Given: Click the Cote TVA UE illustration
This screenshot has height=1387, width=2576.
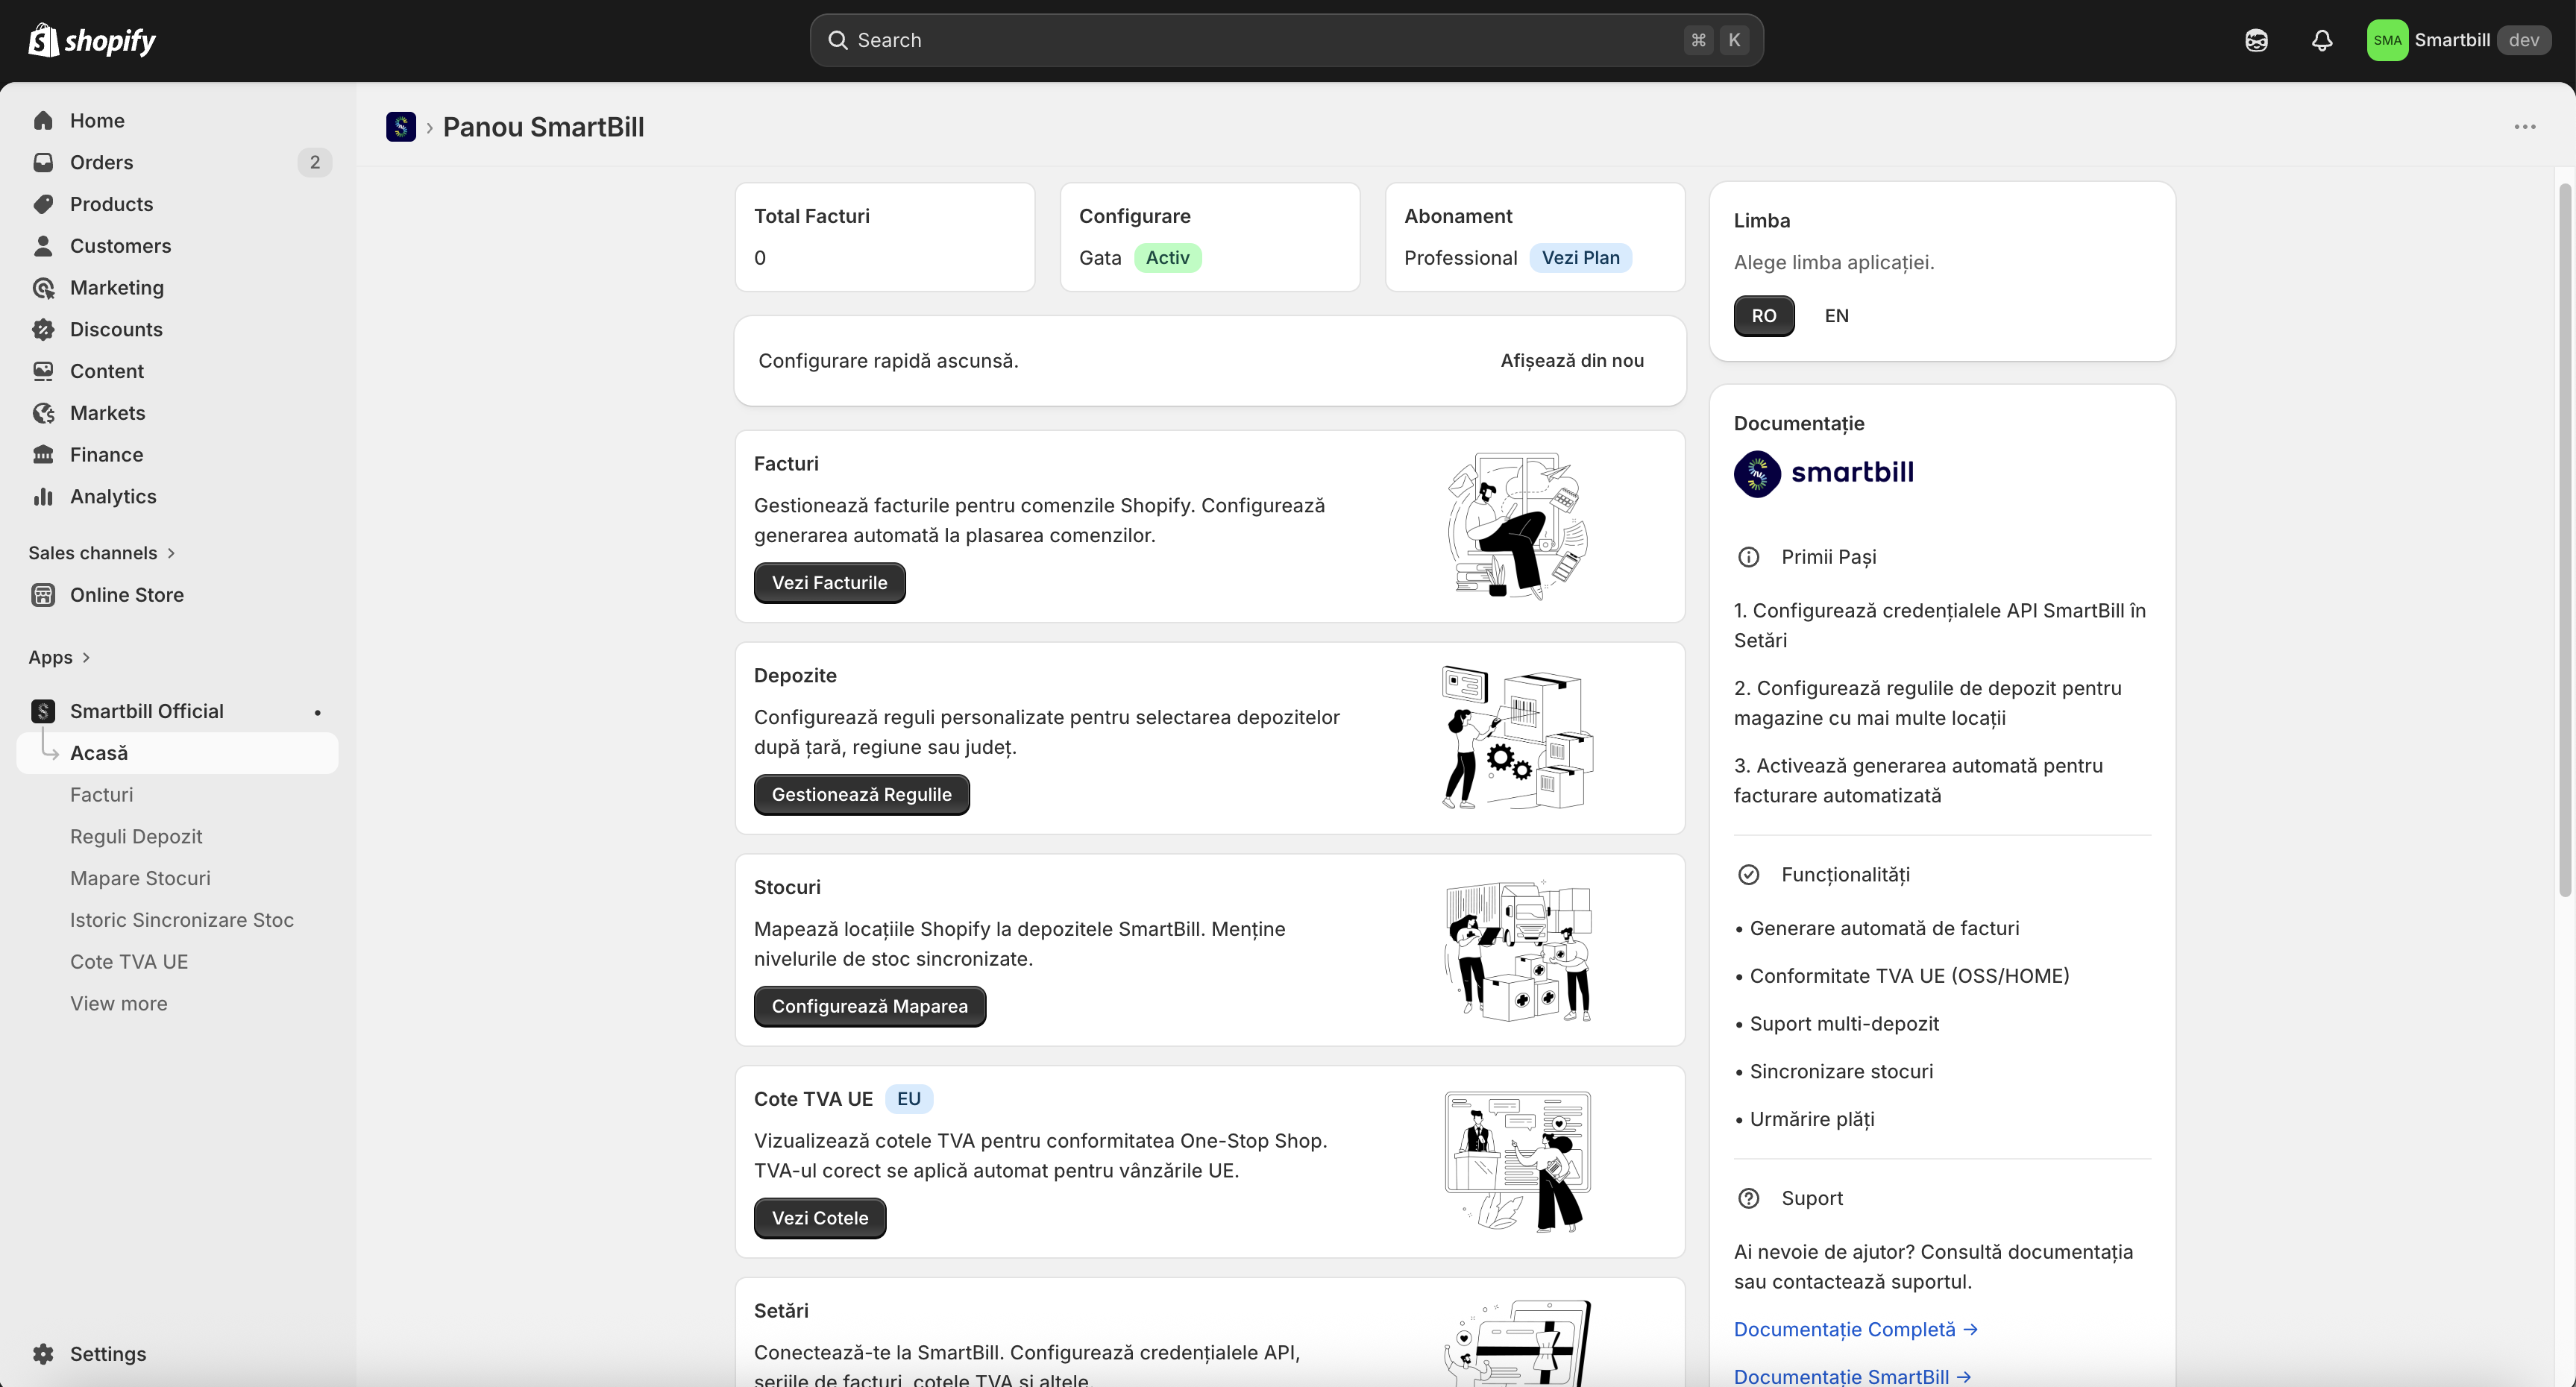Looking at the screenshot, I should 1517,1162.
